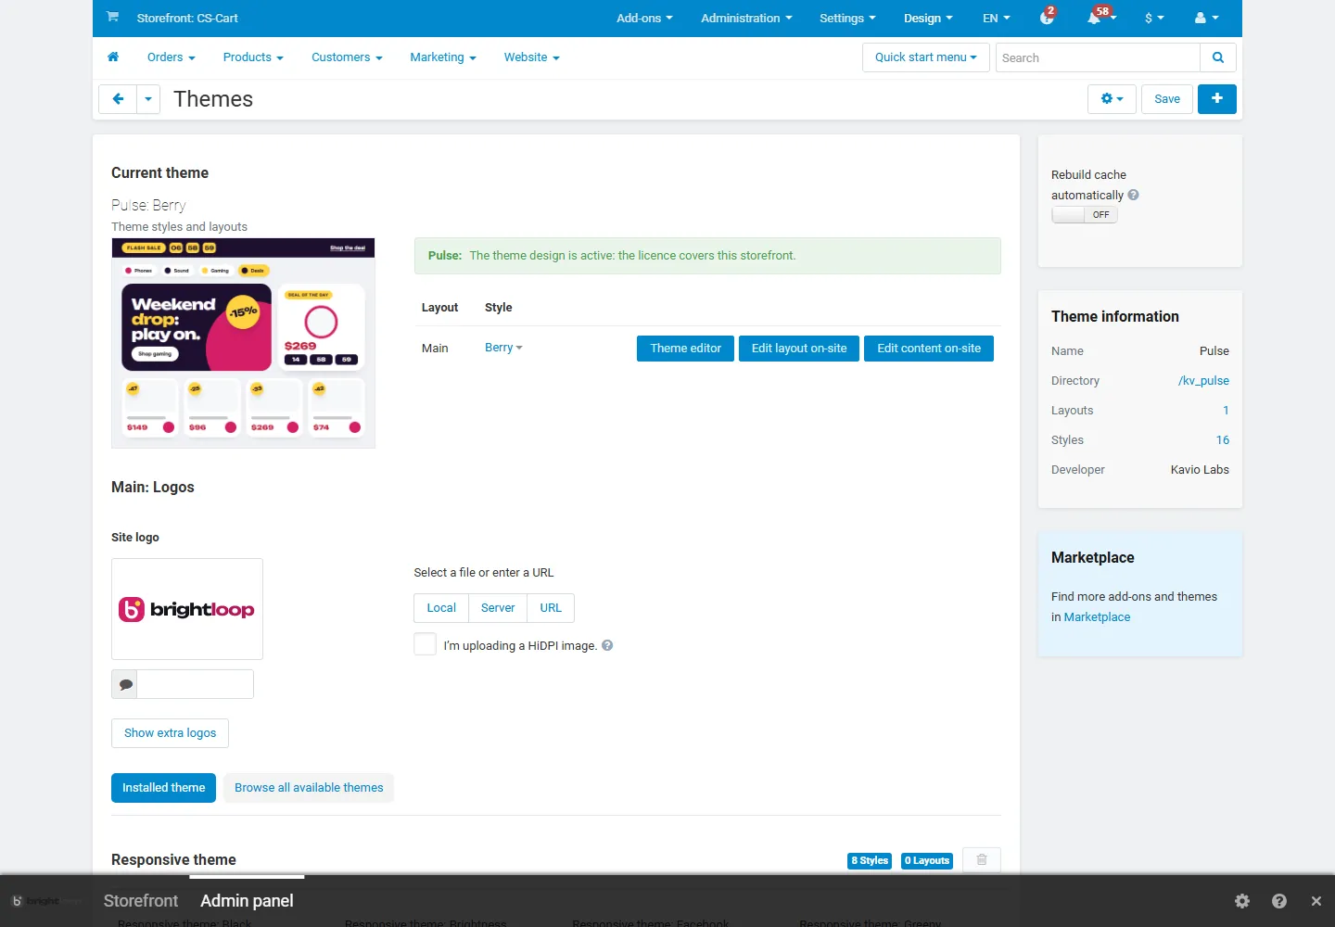Expand the Berry style dropdown
Viewport: 1335px width, 927px height.
503,348
